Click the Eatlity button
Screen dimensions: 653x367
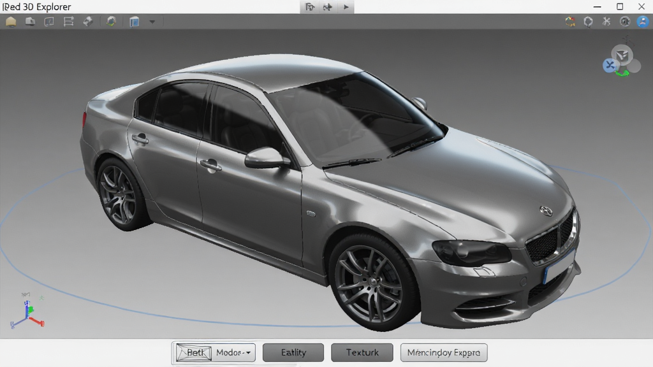tap(293, 353)
